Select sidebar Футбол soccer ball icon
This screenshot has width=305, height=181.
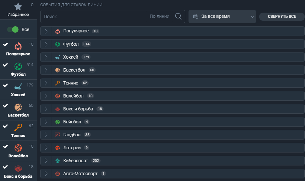[18, 66]
